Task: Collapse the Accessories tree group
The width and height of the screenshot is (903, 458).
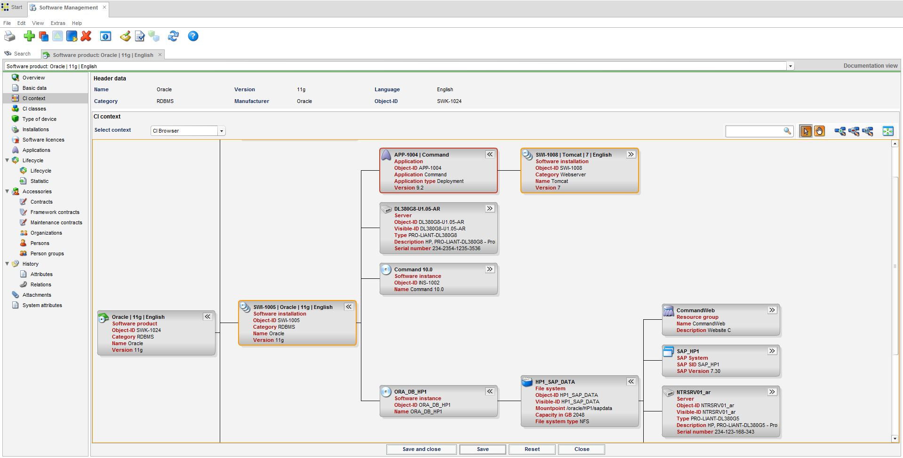Action: (x=7, y=191)
